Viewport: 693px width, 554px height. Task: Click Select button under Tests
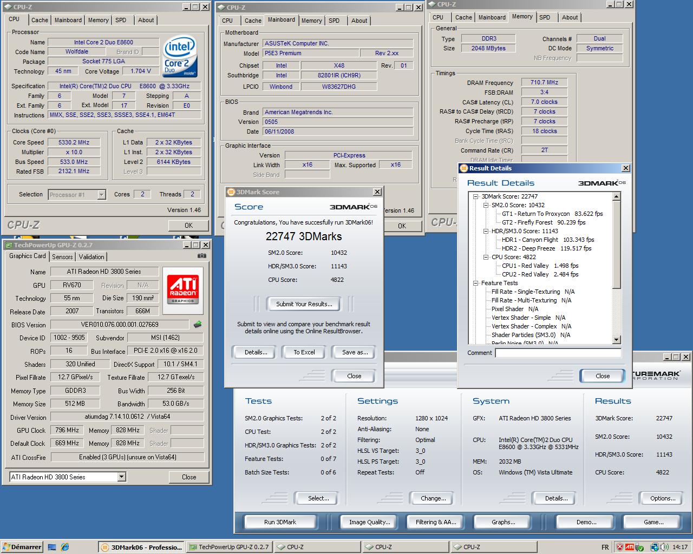[318, 498]
